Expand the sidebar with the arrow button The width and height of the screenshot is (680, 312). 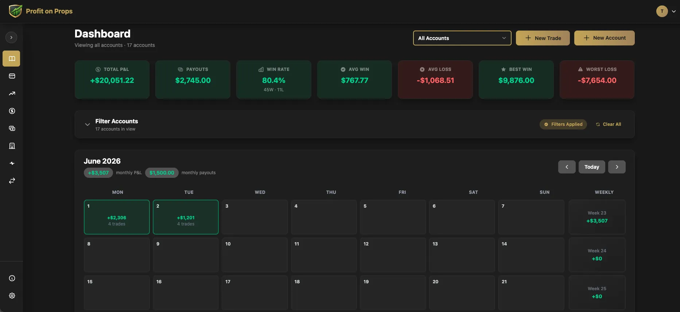11,37
